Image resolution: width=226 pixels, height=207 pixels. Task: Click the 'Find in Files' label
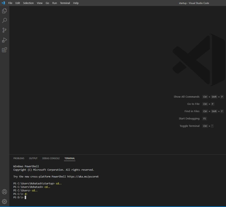pyautogui.click(x=192, y=111)
